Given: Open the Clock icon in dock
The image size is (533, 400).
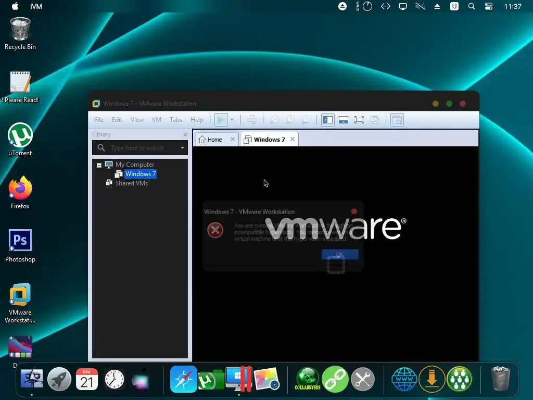Looking at the screenshot, I should pos(114,379).
